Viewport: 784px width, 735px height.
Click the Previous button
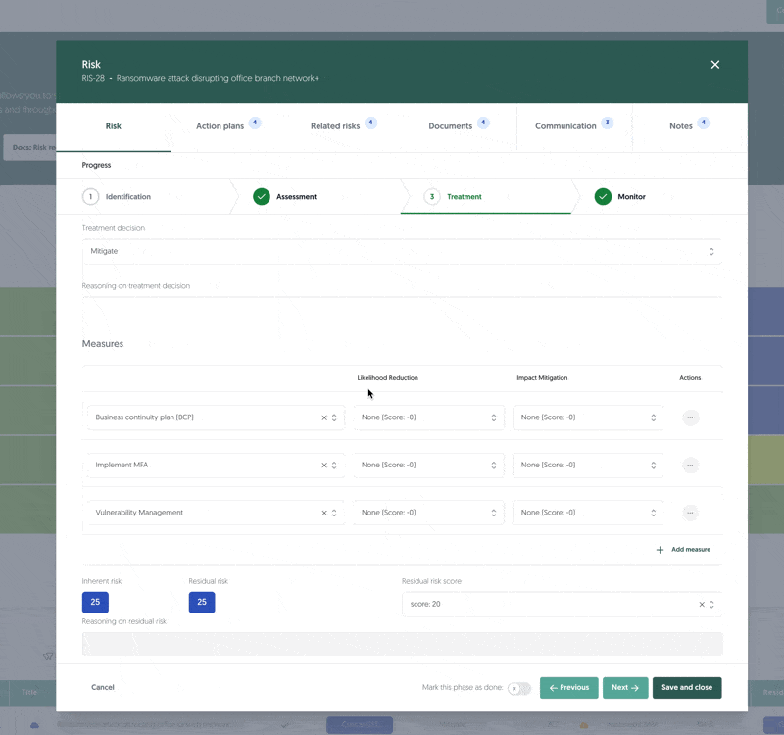(x=568, y=688)
